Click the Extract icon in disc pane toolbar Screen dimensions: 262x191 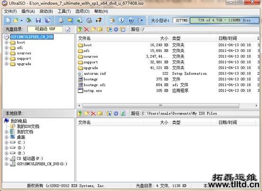pyautogui.click(x=109, y=30)
